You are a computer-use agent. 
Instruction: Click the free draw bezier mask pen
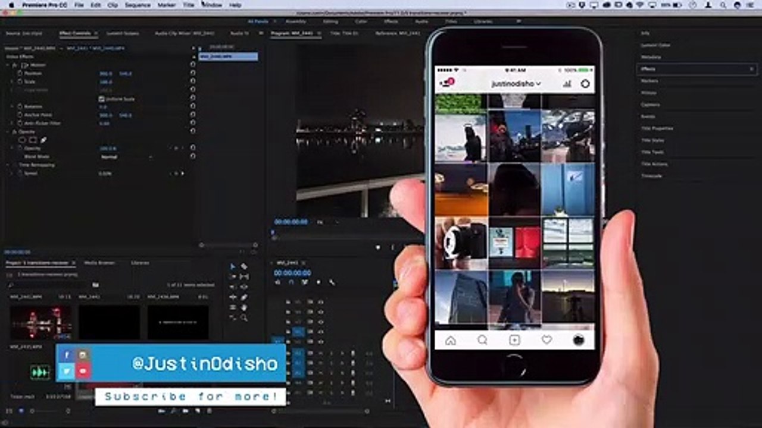pyautogui.click(x=43, y=140)
